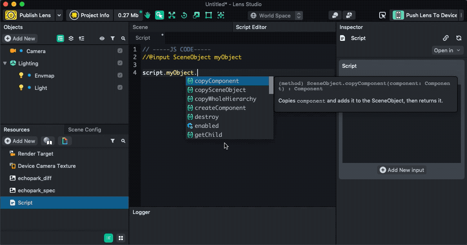
Task: Activate the Select cursor tool
Action: coord(159,15)
